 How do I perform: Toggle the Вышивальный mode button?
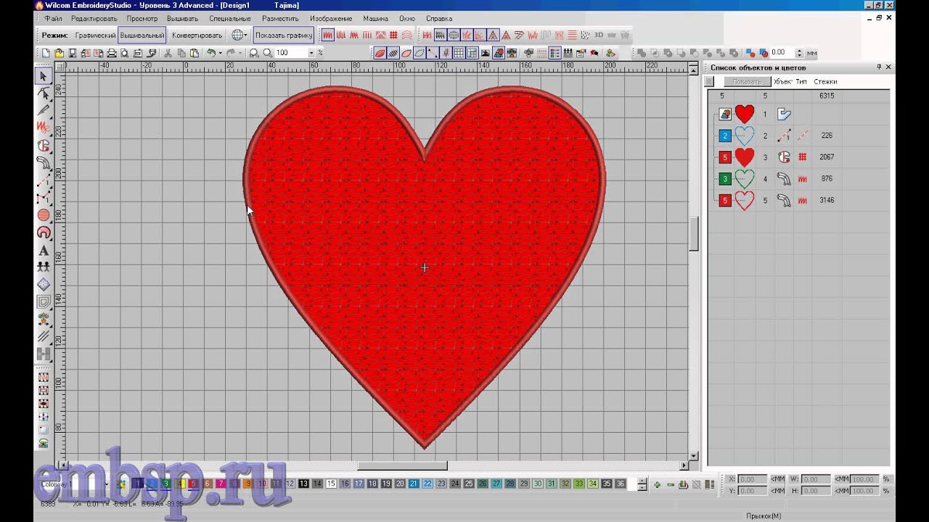click(142, 35)
